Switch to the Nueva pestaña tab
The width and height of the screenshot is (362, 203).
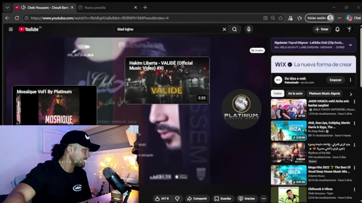[x=108, y=8]
